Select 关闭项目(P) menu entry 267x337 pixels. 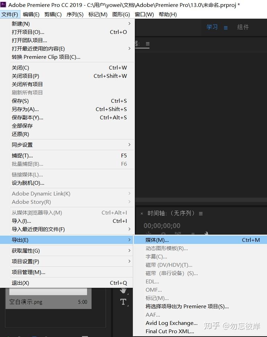67,76
